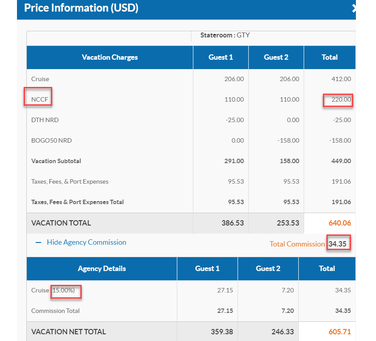Click the Taxes, Fees & Port Expenses Total label
The height and width of the screenshot is (341, 376).
coord(77,202)
